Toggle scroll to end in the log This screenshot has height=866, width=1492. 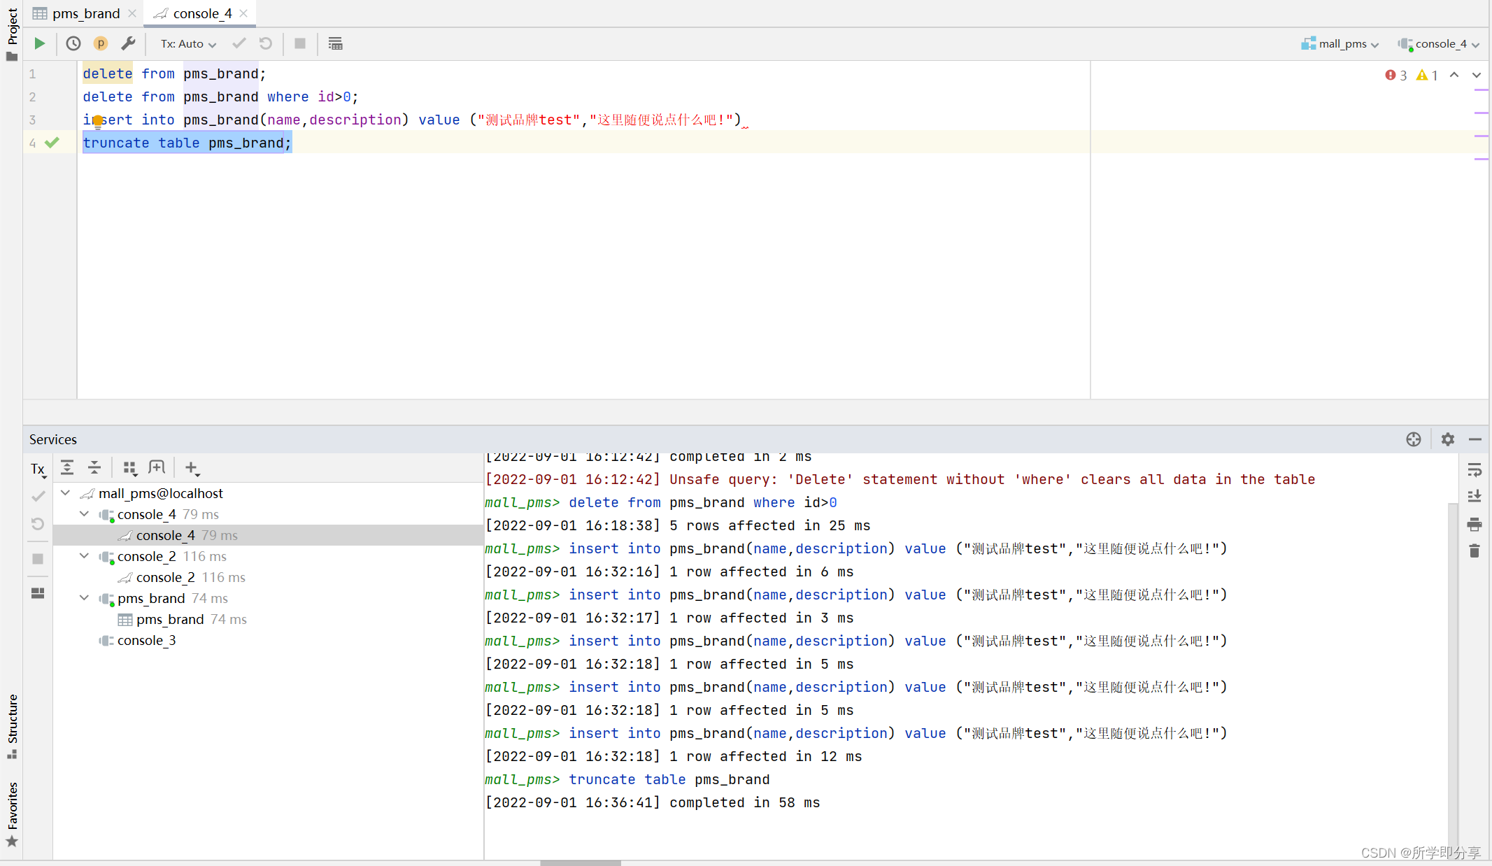[1475, 496]
